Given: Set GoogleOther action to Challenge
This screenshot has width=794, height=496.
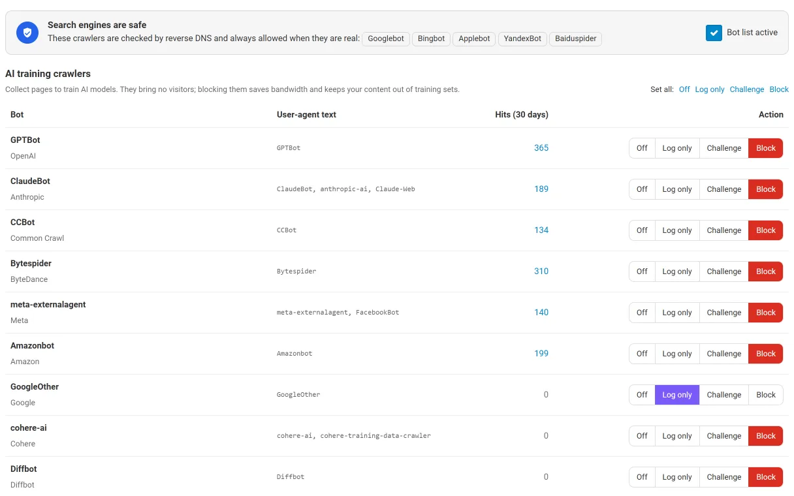Looking at the screenshot, I should [x=723, y=395].
